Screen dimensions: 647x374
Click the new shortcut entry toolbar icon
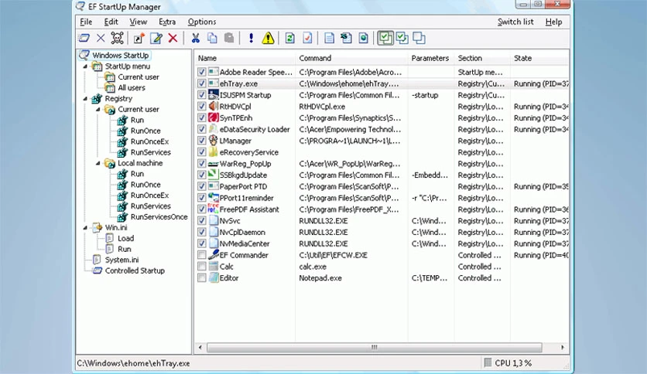139,39
